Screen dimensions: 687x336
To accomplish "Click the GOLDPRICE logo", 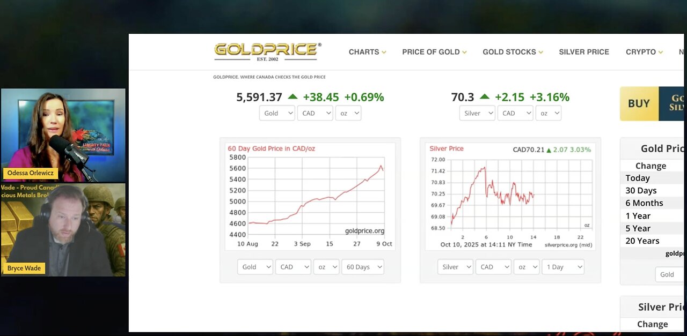I will (267, 51).
